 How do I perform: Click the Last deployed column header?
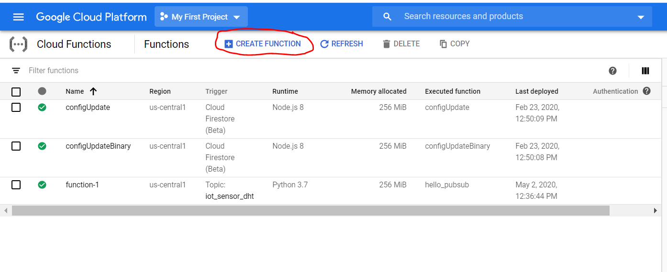[537, 91]
